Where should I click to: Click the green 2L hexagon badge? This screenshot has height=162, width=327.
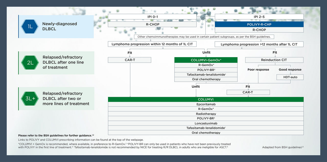tap(30, 63)
